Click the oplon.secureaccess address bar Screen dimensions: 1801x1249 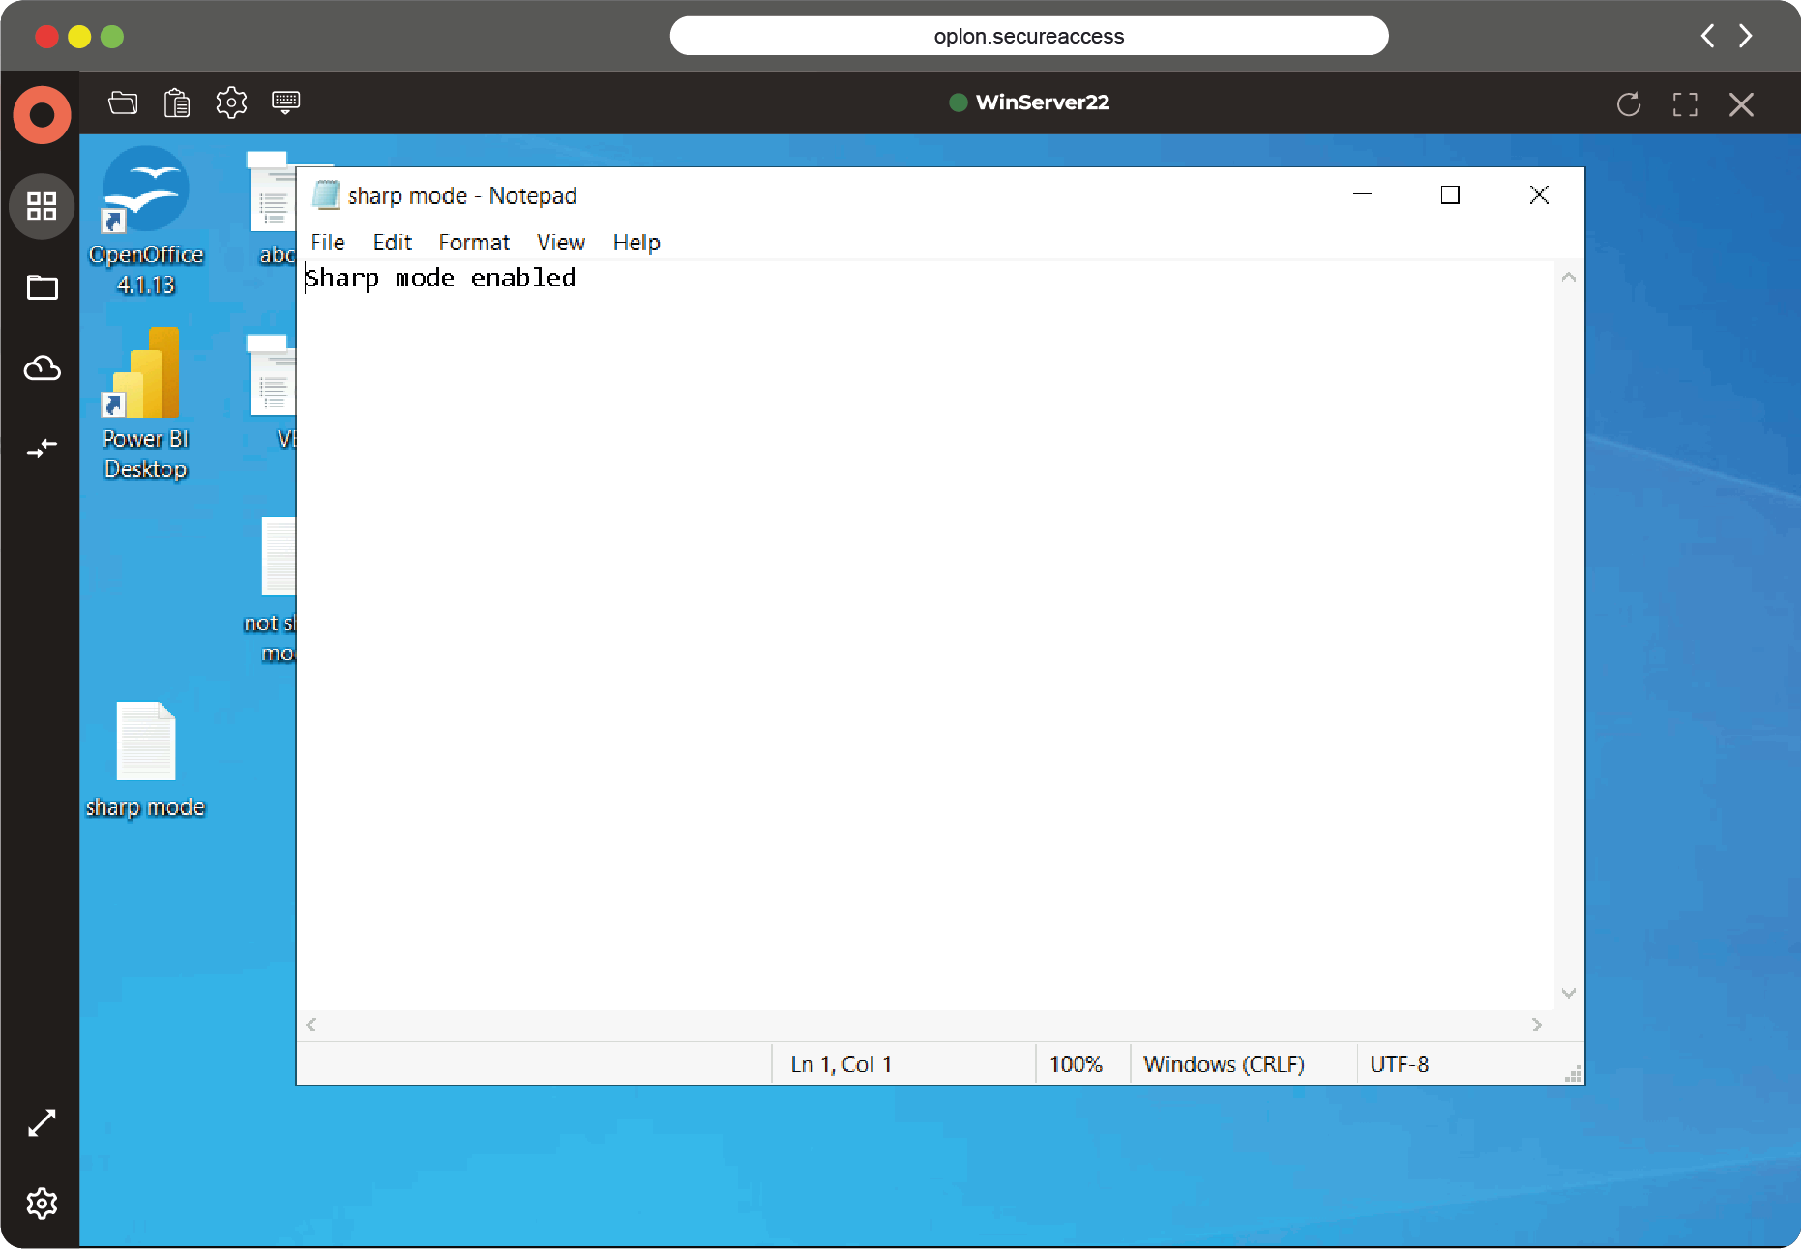coord(1029,36)
